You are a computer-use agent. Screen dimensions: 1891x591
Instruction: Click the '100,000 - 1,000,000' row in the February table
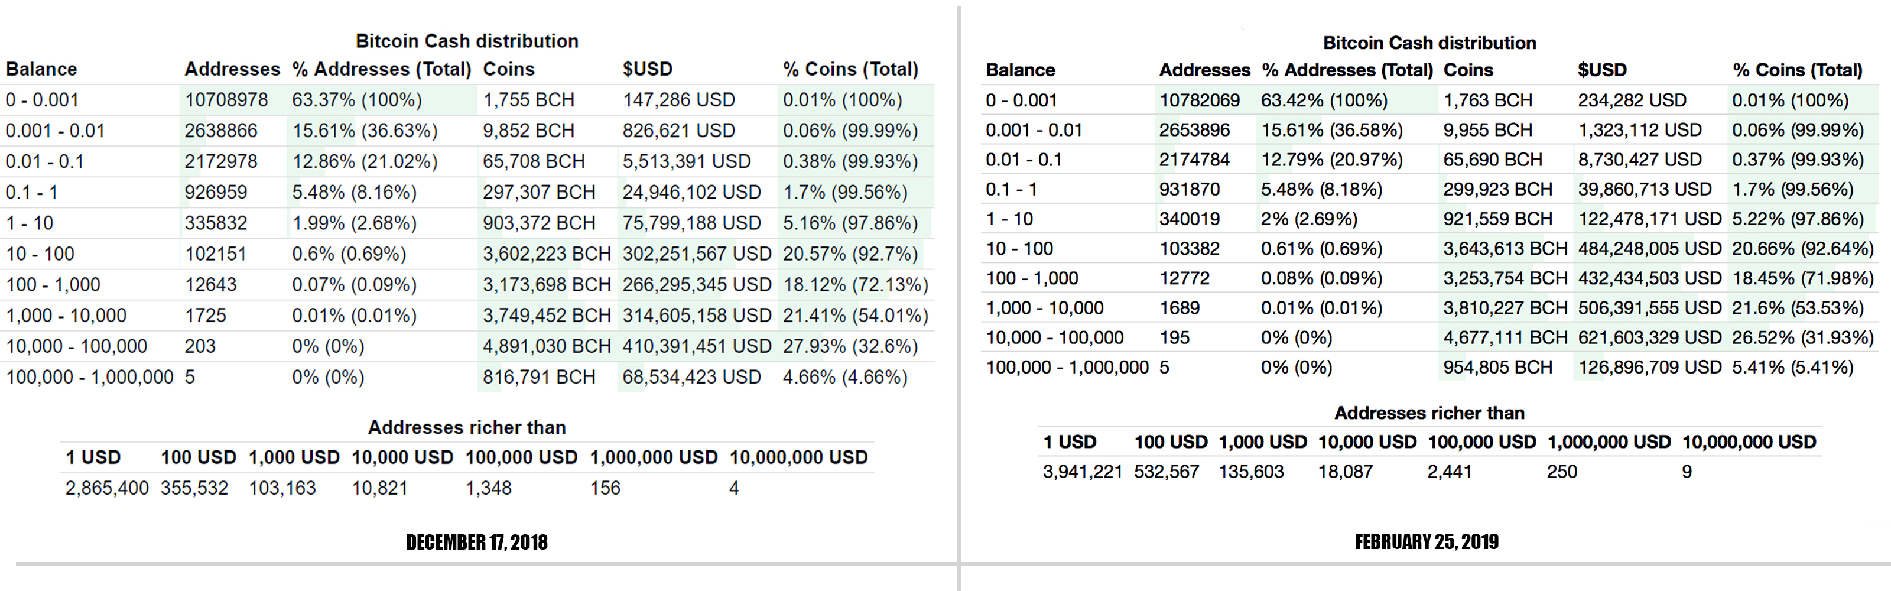[1069, 366]
